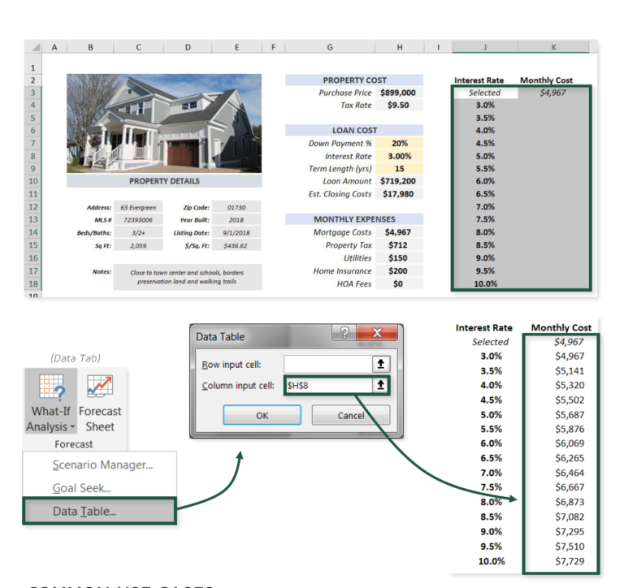This screenshot has width=624, height=588.
Task: Click the Column input cell field
Action: click(327, 385)
